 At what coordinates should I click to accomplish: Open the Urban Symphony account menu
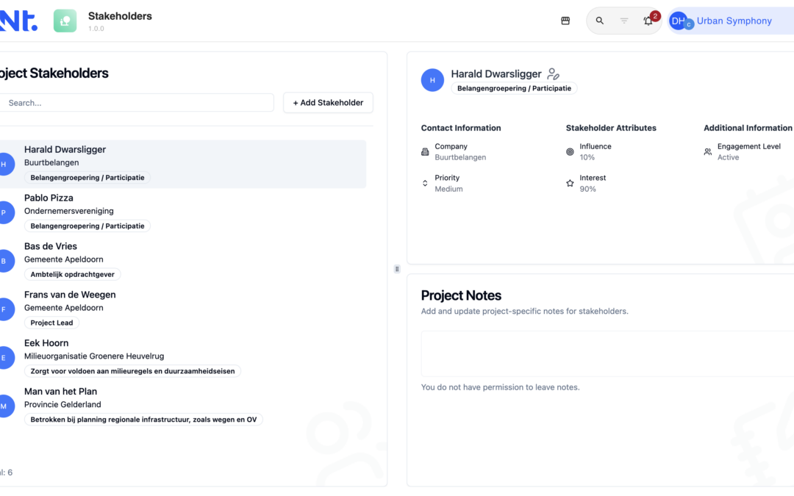(x=732, y=21)
